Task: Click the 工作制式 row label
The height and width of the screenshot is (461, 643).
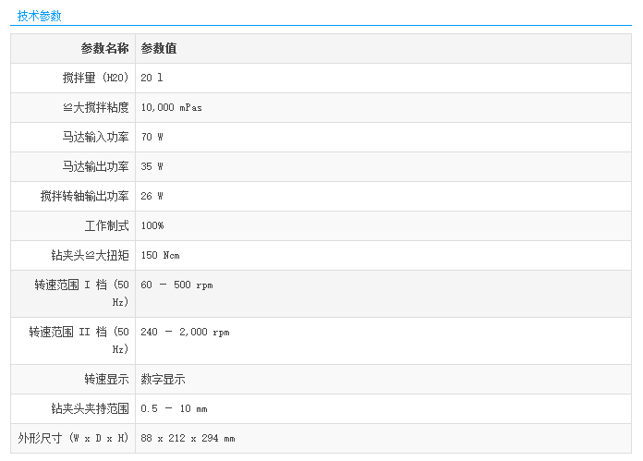Action: pyautogui.click(x=106, y=225)
